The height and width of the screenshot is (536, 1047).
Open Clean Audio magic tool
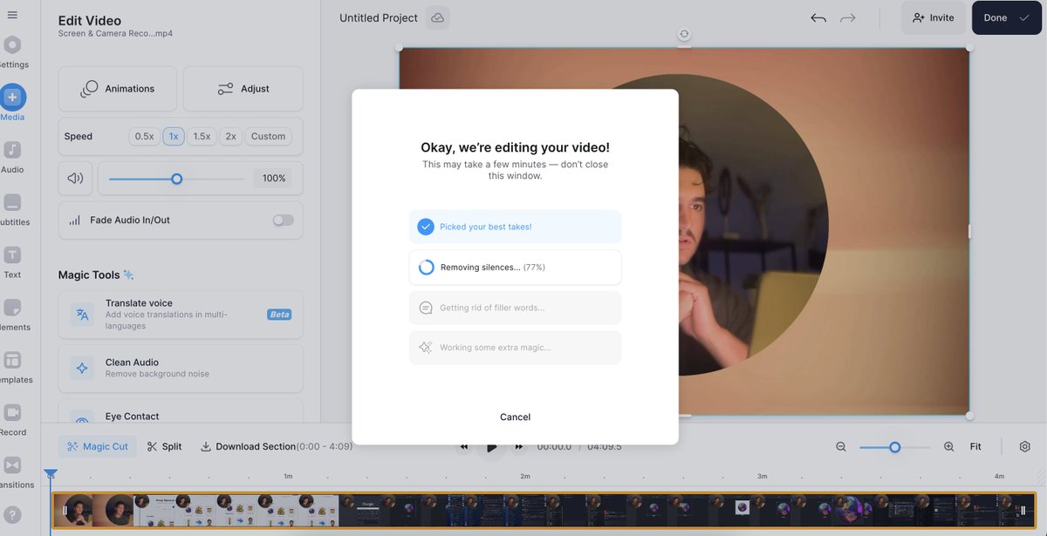click(x=181, y=368)
